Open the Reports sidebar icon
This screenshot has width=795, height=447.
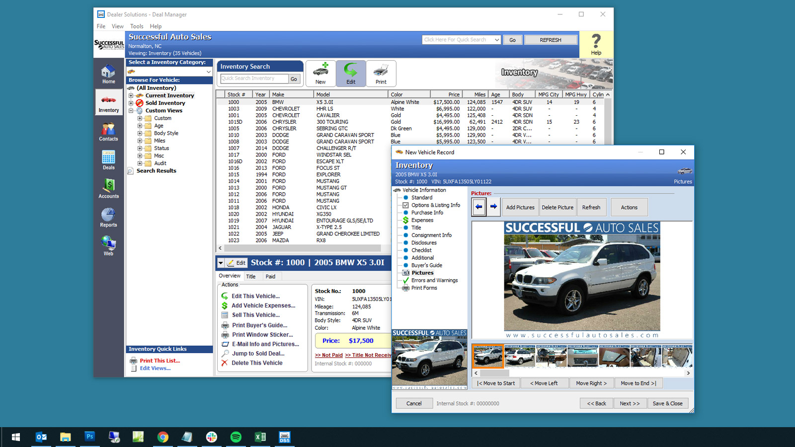coord(108,218)
